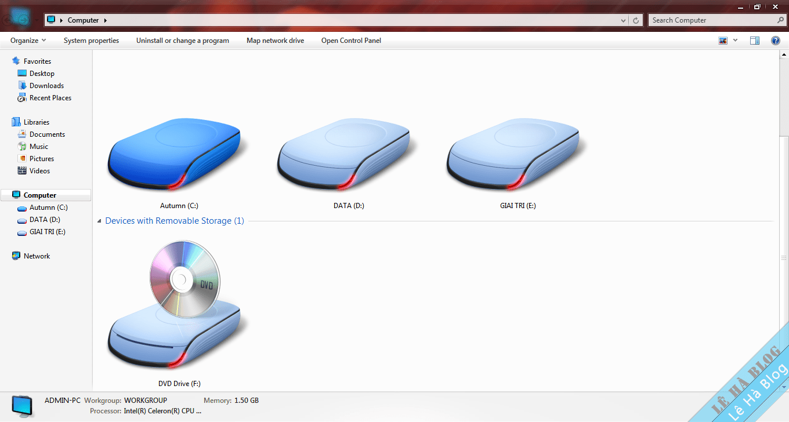Click the computer icon in address bar

[51, 20]
